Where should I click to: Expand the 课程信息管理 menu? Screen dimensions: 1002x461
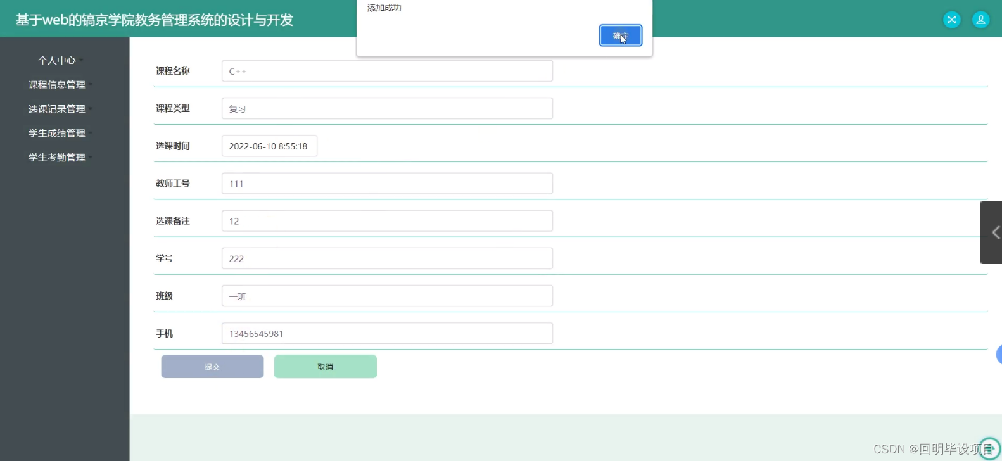tap(60, 84)
